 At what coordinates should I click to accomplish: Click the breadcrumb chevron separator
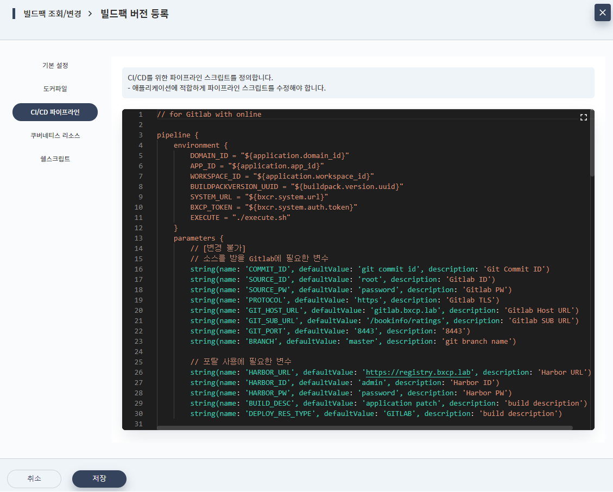(x=90, y=14)
